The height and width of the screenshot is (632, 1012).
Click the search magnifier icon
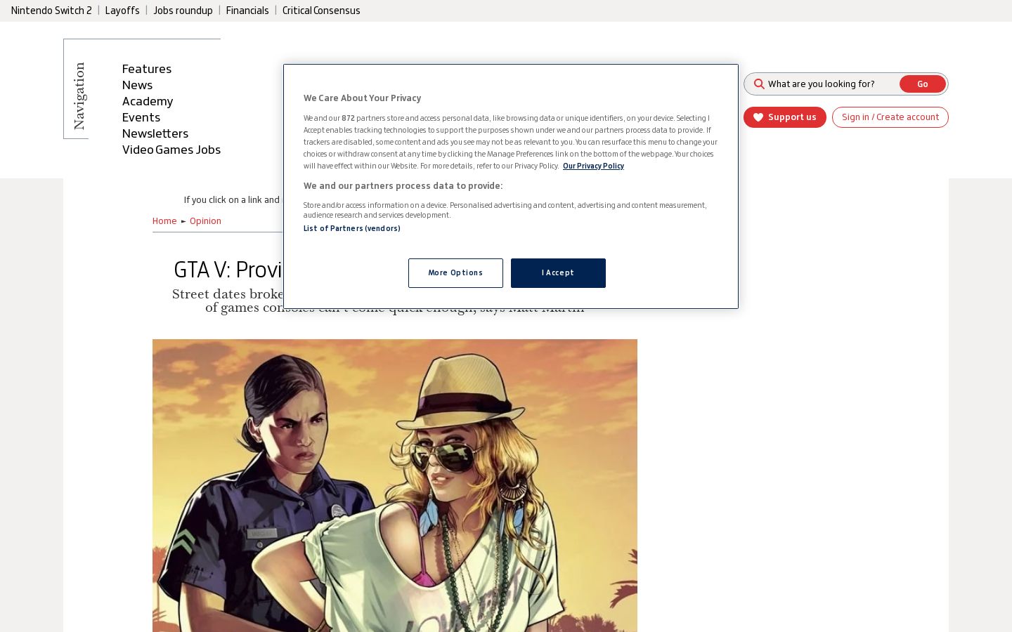coord(759,84)
